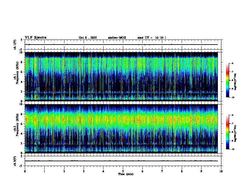Click the "4" kHz tick on ch.1 axis
Image resolution: width=249 pixels, height=192 pixels.
pyautogui.click(x=22, y=82)
